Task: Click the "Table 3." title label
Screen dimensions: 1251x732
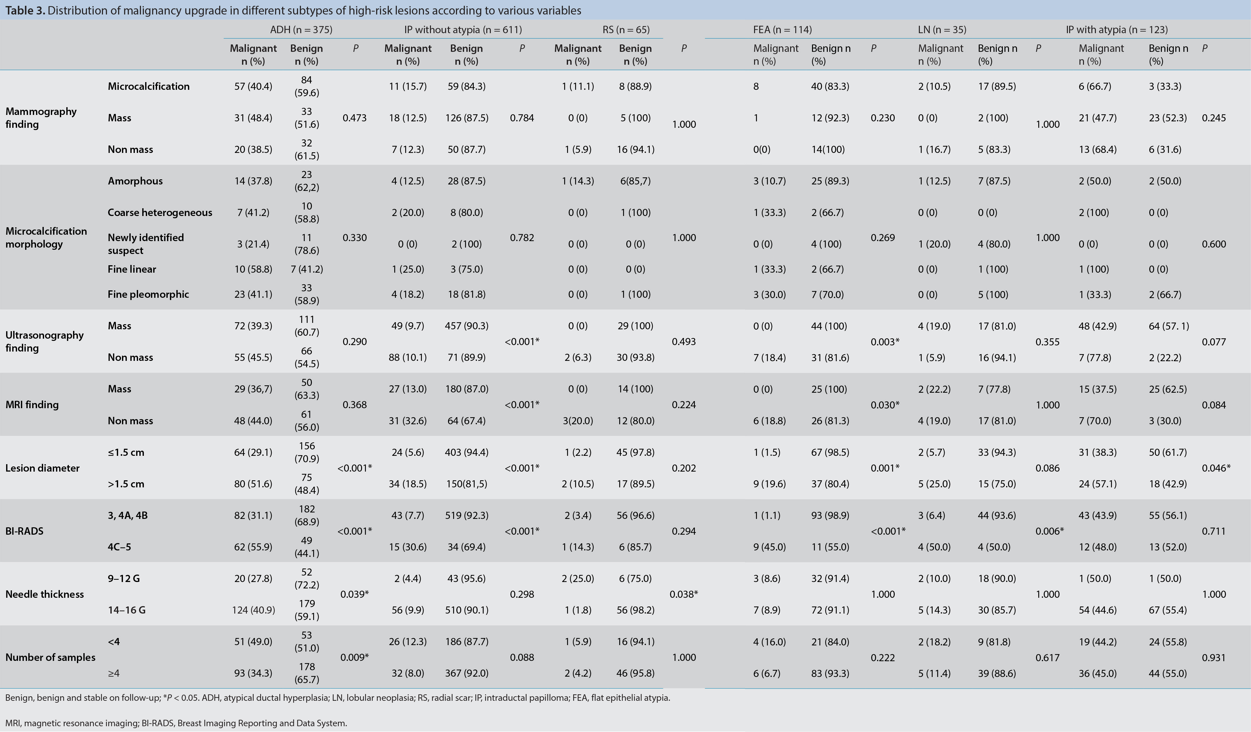Action: point(25,10)
